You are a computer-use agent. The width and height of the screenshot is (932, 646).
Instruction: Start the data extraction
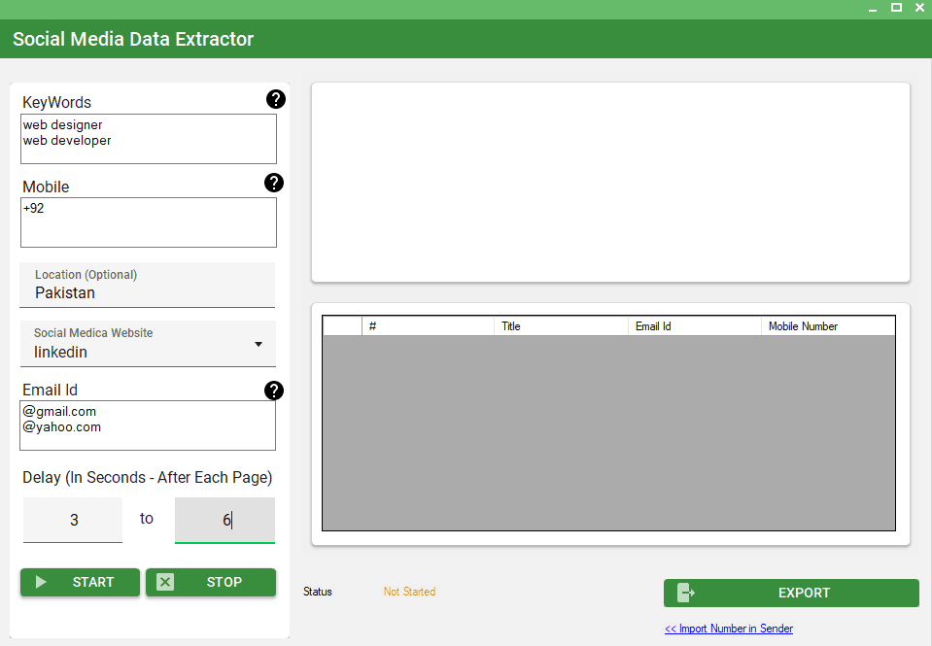tap(81, 582)
